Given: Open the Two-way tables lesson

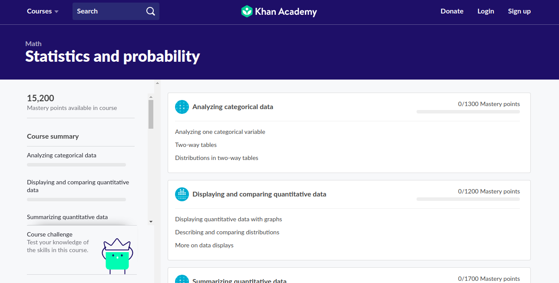Looking at the screenshot, I should click(196, 145).
